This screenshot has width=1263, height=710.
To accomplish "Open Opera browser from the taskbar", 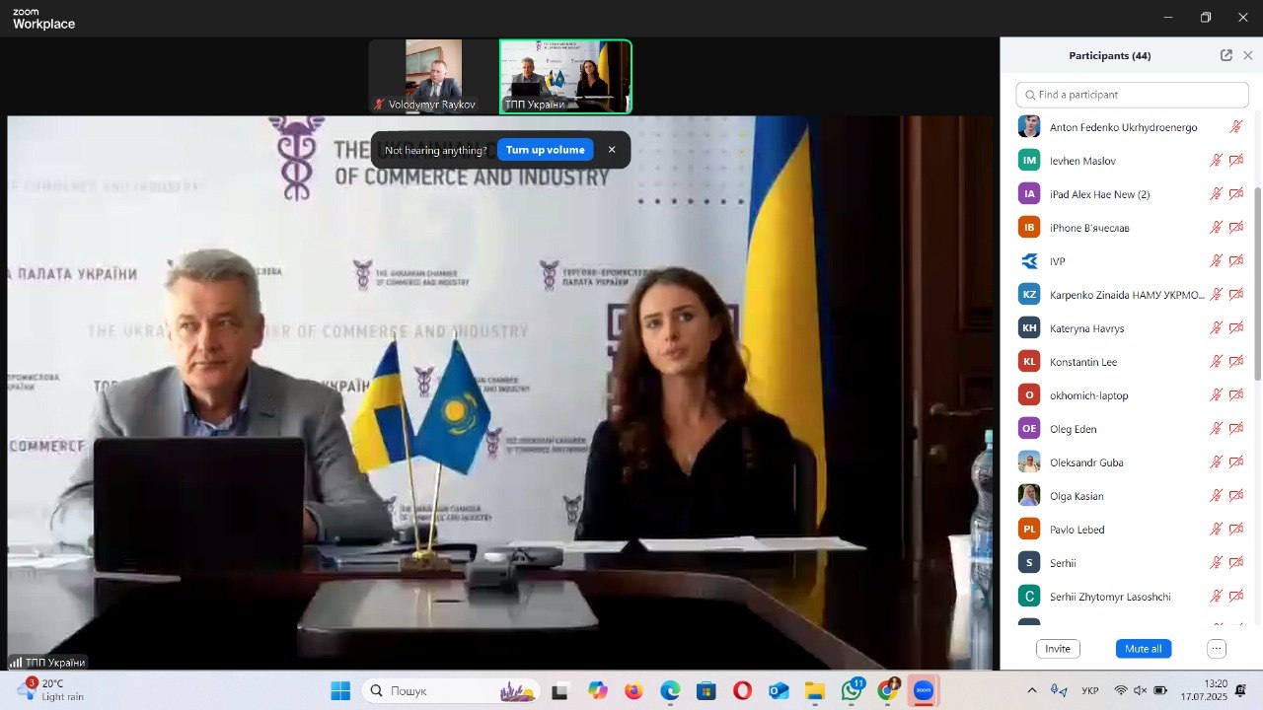I will pos(742,691).
